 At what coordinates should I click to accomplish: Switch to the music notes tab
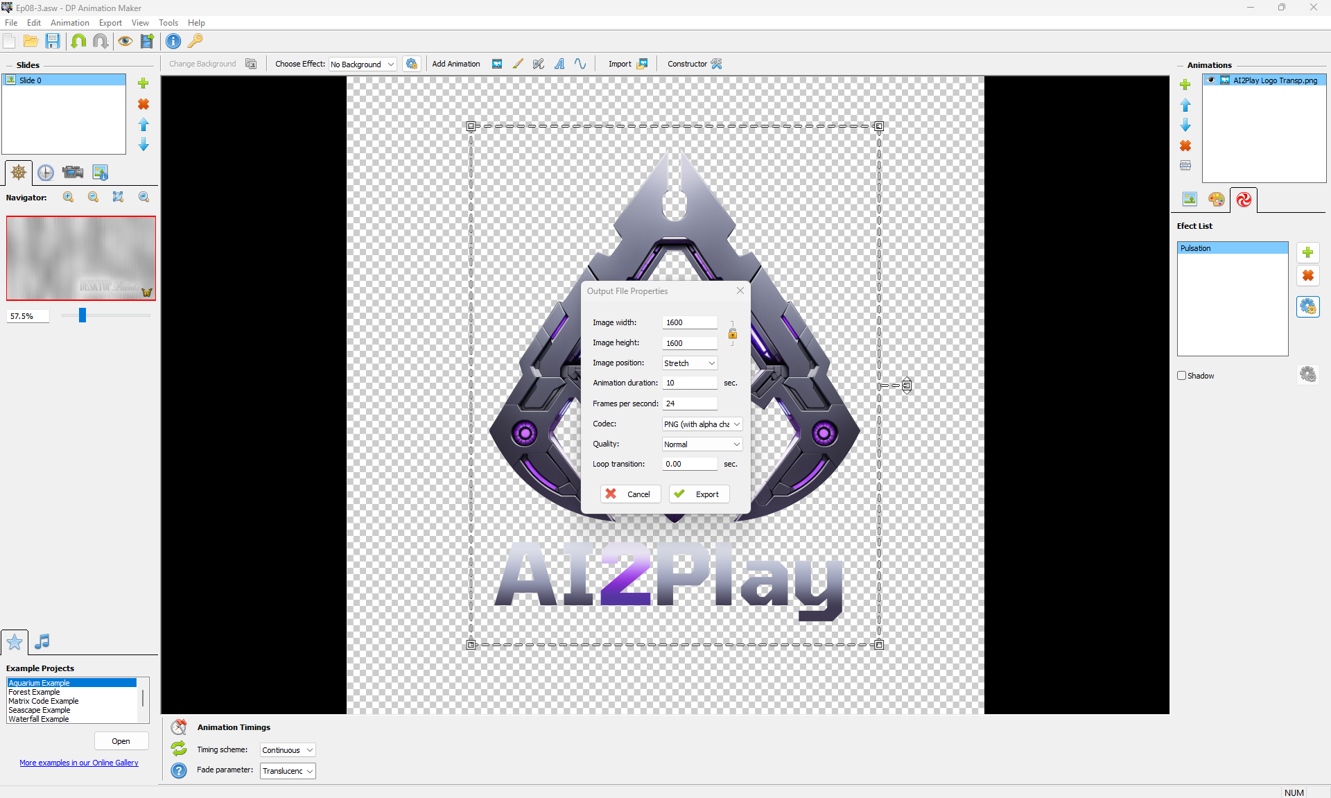tap(42, 641)
